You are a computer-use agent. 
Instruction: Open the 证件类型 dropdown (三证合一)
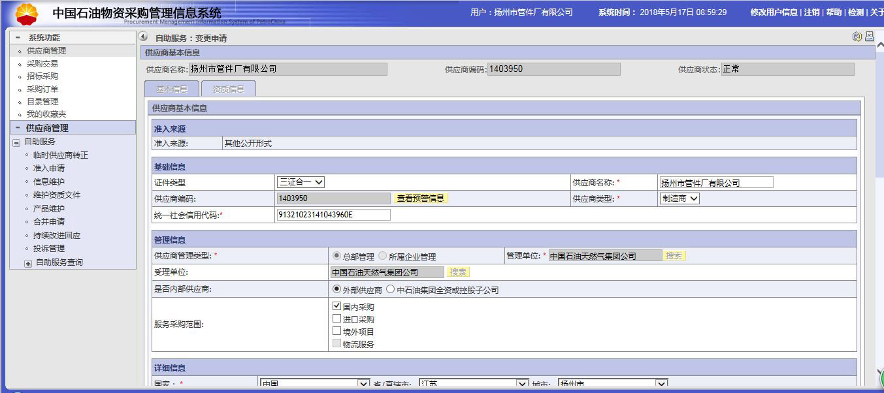(x=301, y=182)
